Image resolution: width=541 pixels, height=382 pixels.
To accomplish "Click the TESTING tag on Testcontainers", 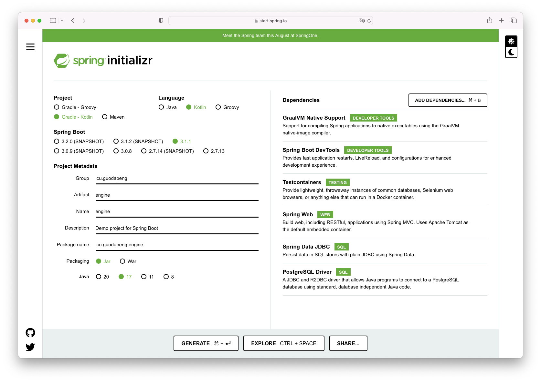I will point(337,182).
